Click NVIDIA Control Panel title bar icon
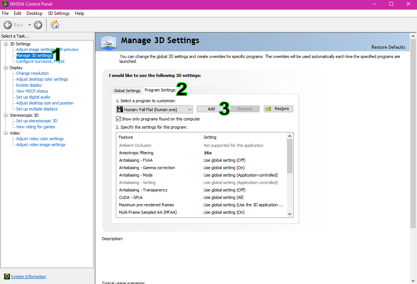 click(x=5, y=4)
